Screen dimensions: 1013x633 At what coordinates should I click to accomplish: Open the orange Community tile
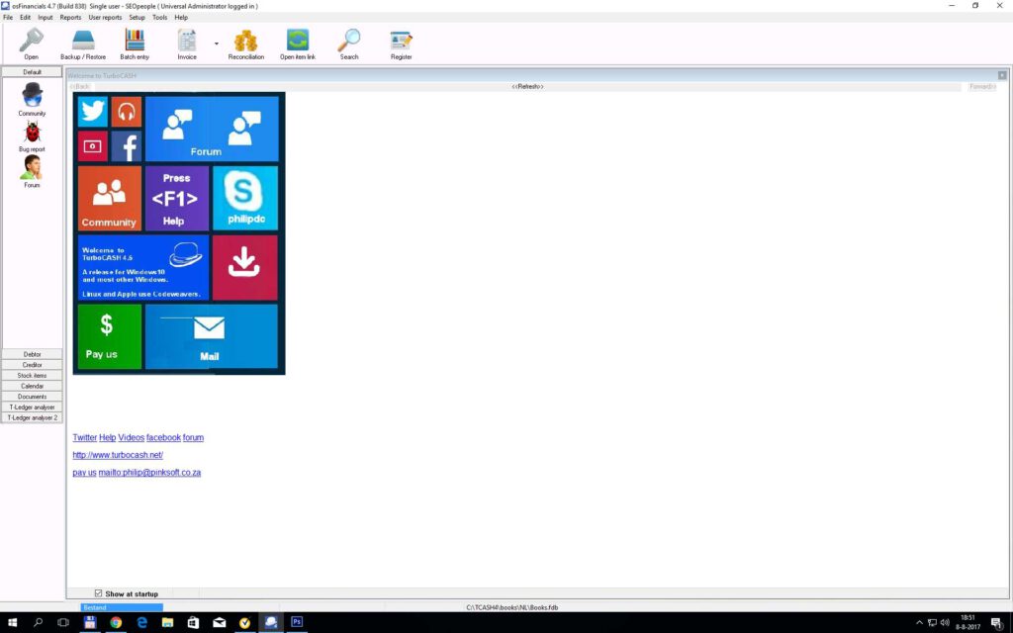[x=109, y=198]
